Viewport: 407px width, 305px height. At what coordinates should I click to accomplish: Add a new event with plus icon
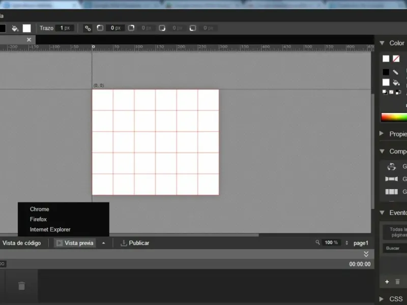click(x=387, y=282)
